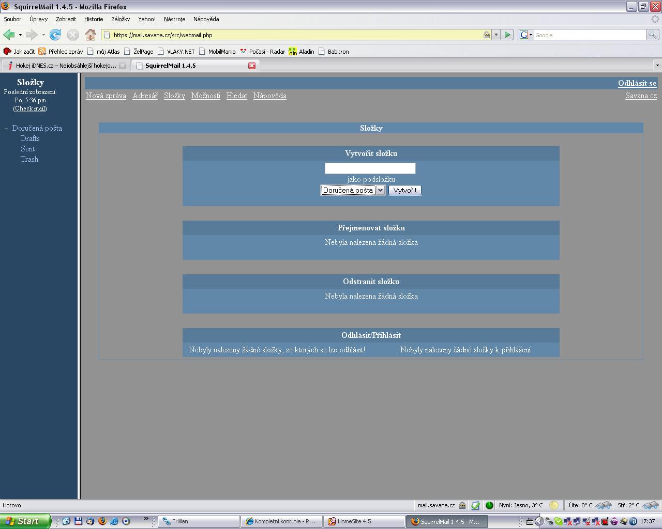Open the Aladin bookmark
662x529 pixels.
(302, 51)
